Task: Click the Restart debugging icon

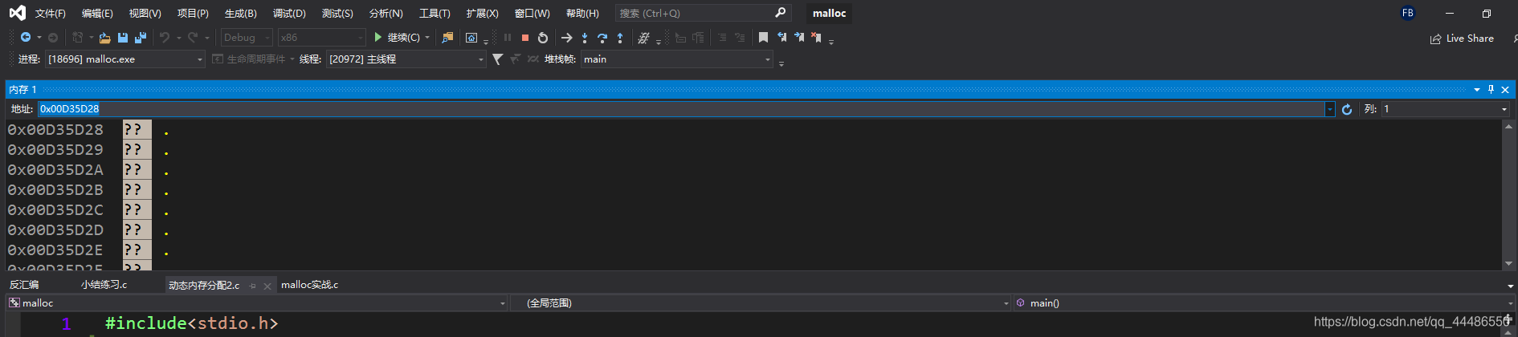Action: coord(543,38)
